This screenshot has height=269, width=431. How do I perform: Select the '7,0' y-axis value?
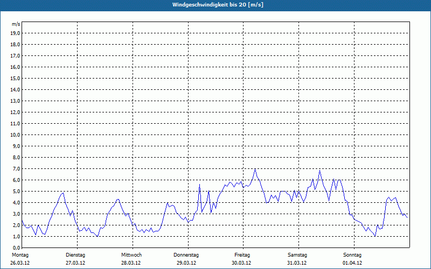[x=16, y=169]
